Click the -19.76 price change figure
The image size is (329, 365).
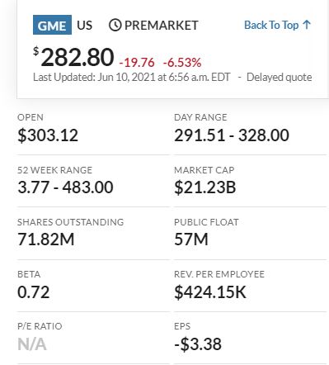coord(137,63)
